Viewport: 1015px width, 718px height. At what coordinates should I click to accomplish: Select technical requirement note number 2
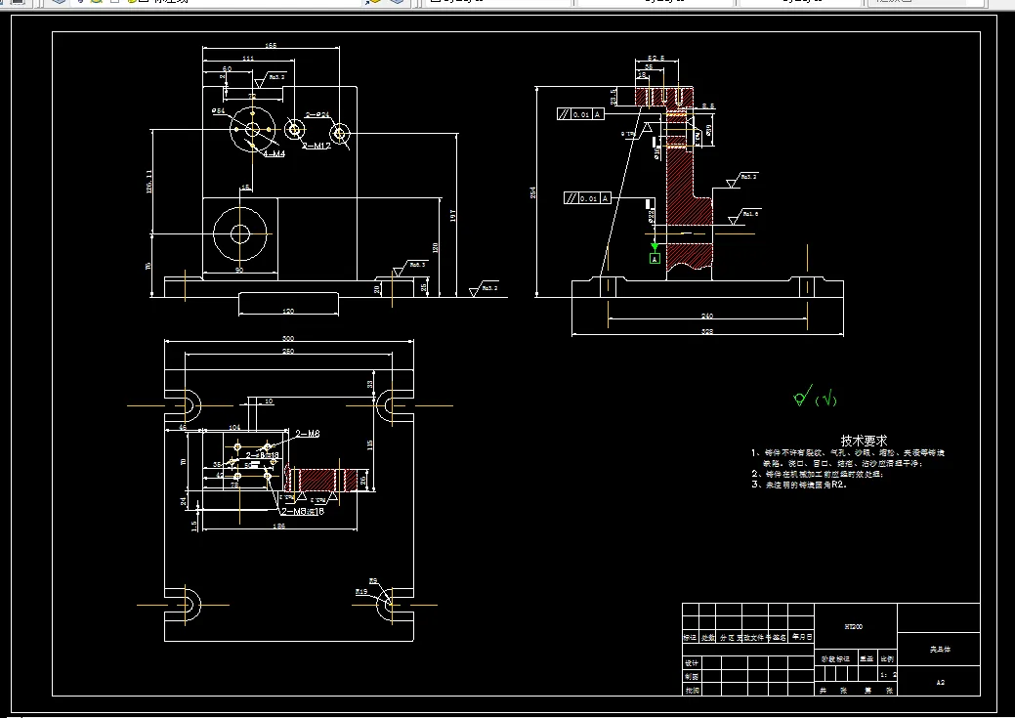818,474
